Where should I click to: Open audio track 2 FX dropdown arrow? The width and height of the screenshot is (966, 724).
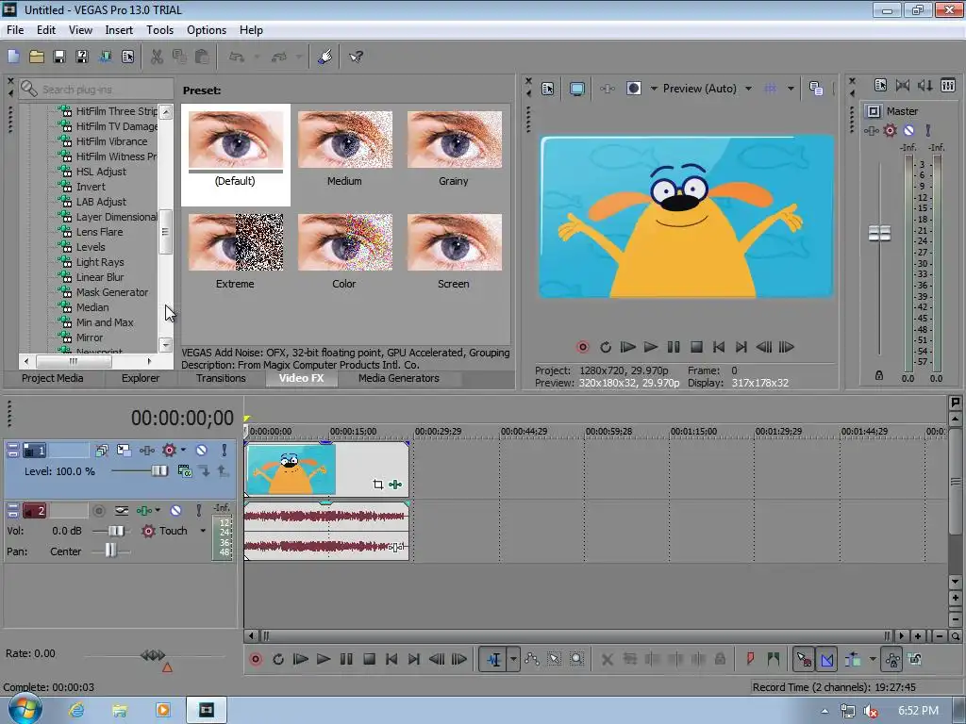coord(158,510)
